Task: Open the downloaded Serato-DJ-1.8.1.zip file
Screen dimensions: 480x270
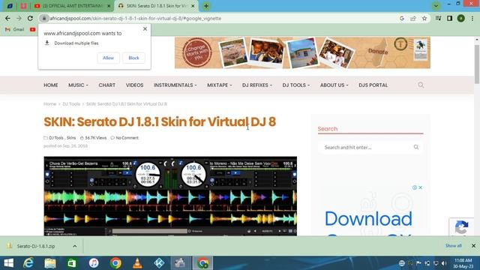Action: point(36,246)
